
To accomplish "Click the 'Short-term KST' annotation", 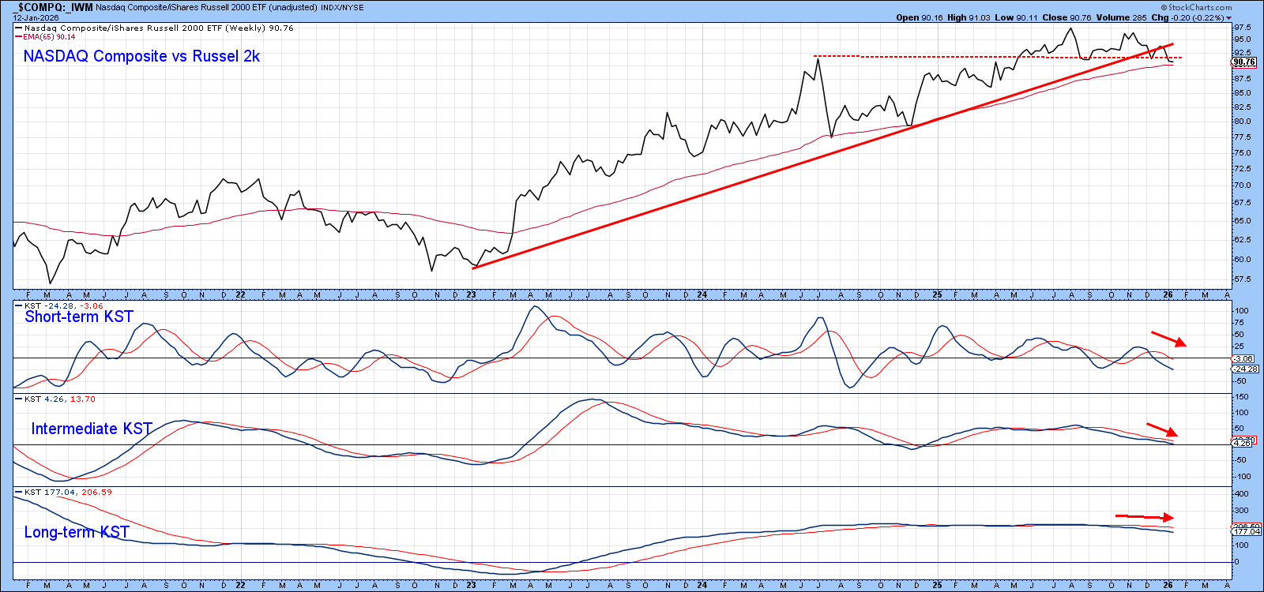I will click(79, 317).
